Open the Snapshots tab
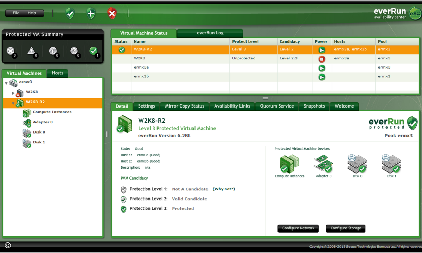Viewport: 422px width, 253px height. (314, 106)
